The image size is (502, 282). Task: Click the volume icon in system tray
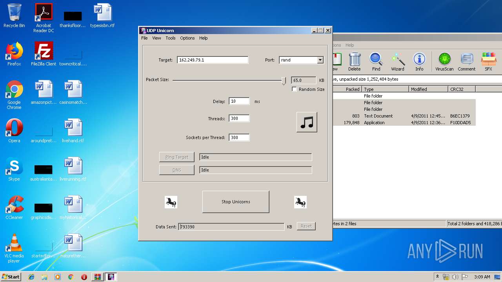tap(455, 277)
